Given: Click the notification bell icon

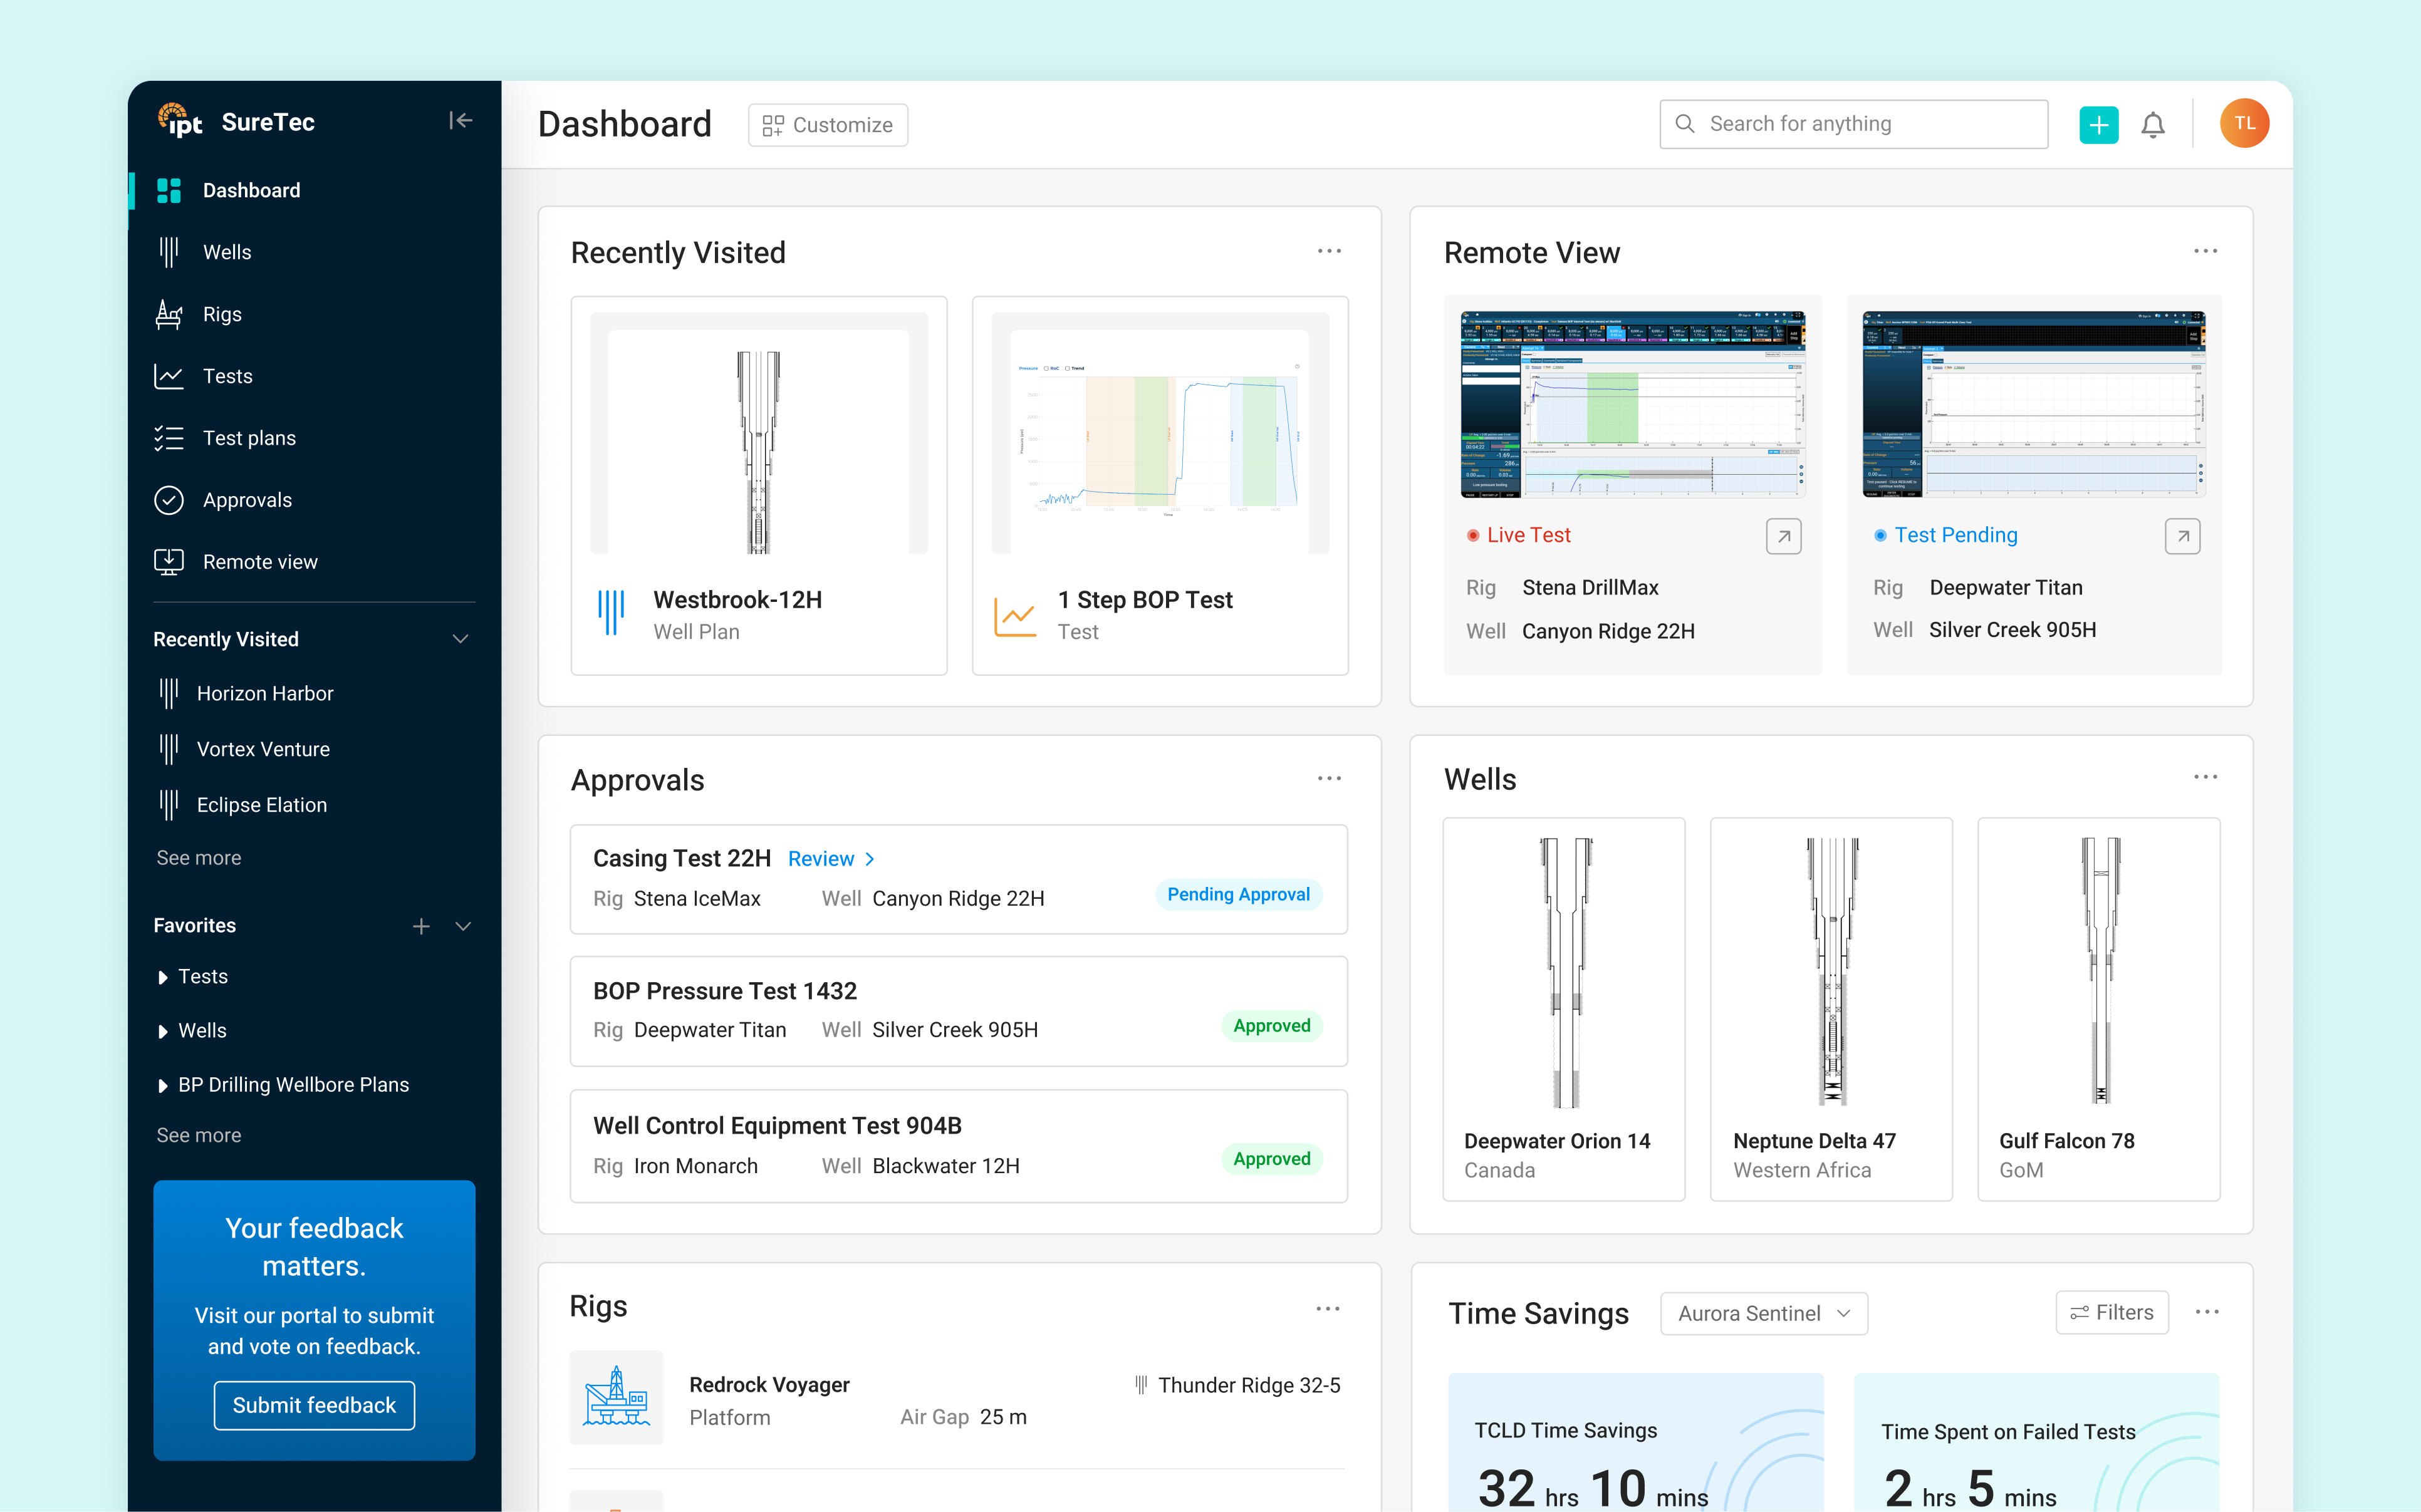Looking at the screenshot, I should pyautogui.click(x=2152, y=125).
